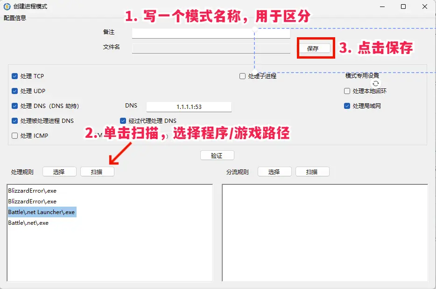Select the Battle\.net Launcher\.exe rule
Image resolution: width=436 pixels, height=289 pixels.
(42, 212)
